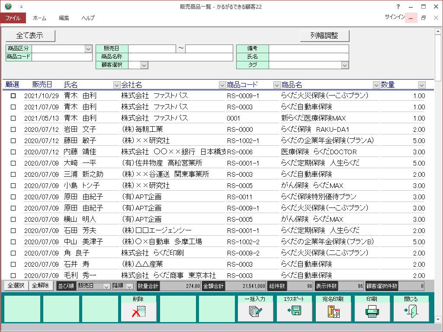This screenshot has height=332, width=443.
Task: Open the 顧客選択 dropdown
Action: (144, 66)
